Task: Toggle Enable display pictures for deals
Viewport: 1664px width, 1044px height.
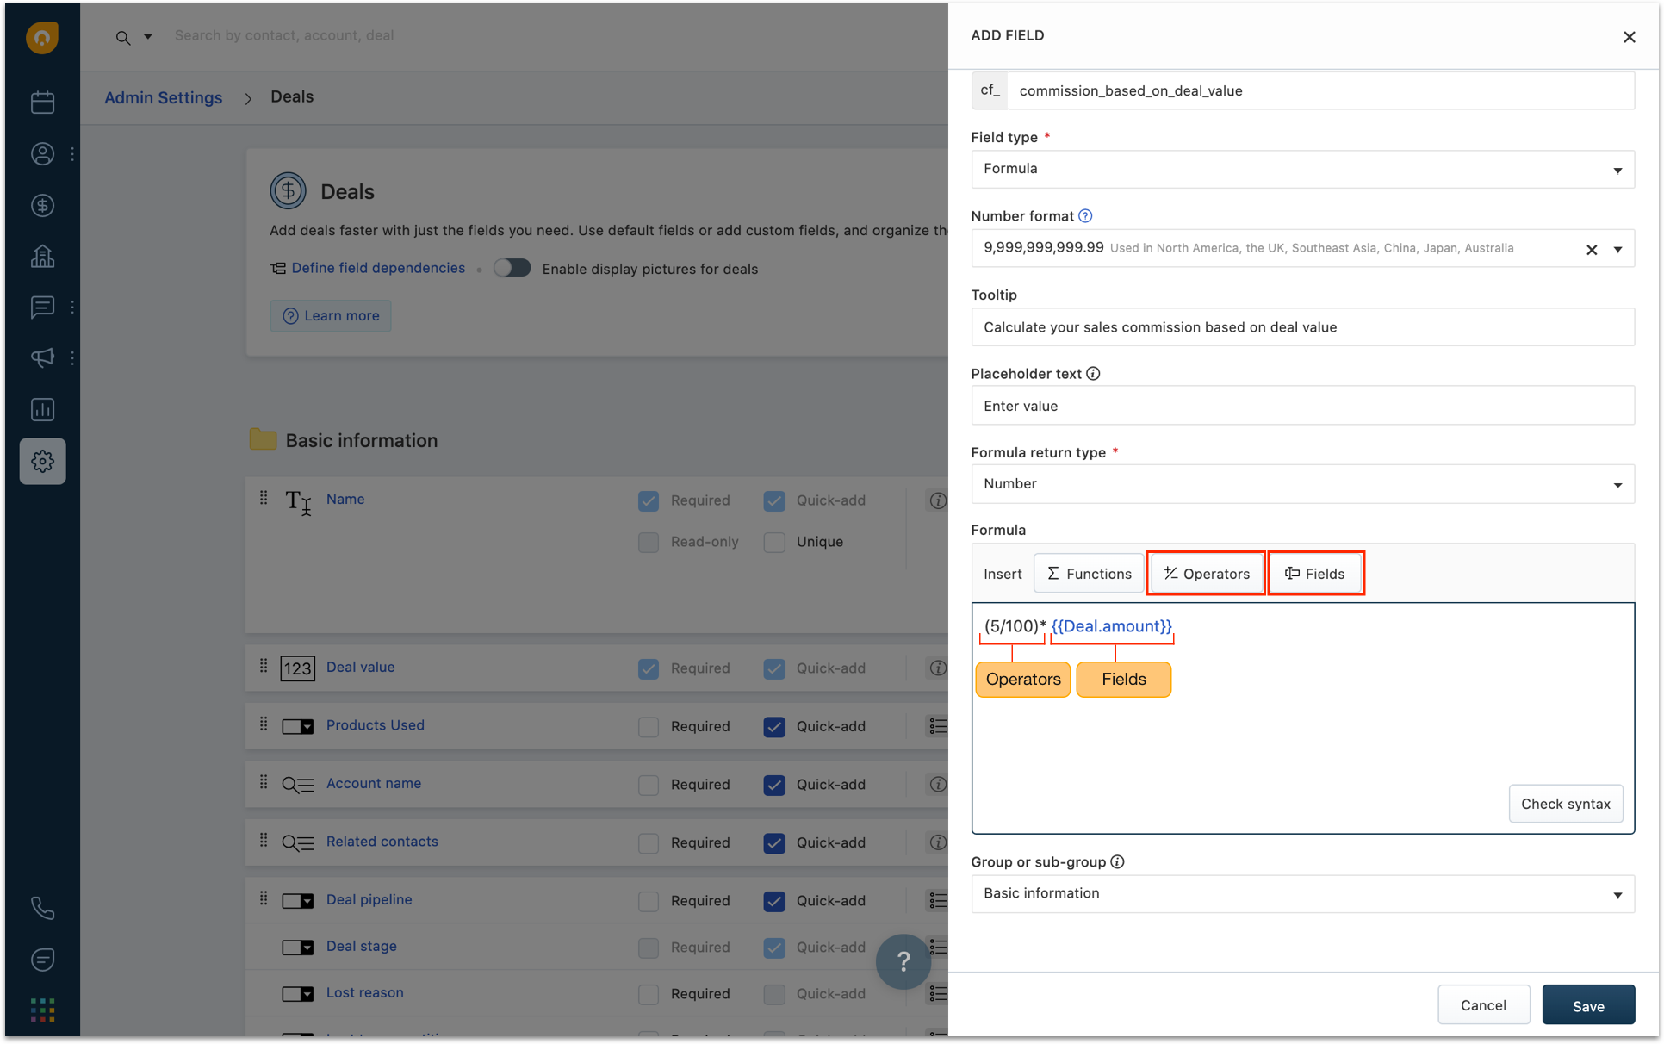Action: (512, 268)
